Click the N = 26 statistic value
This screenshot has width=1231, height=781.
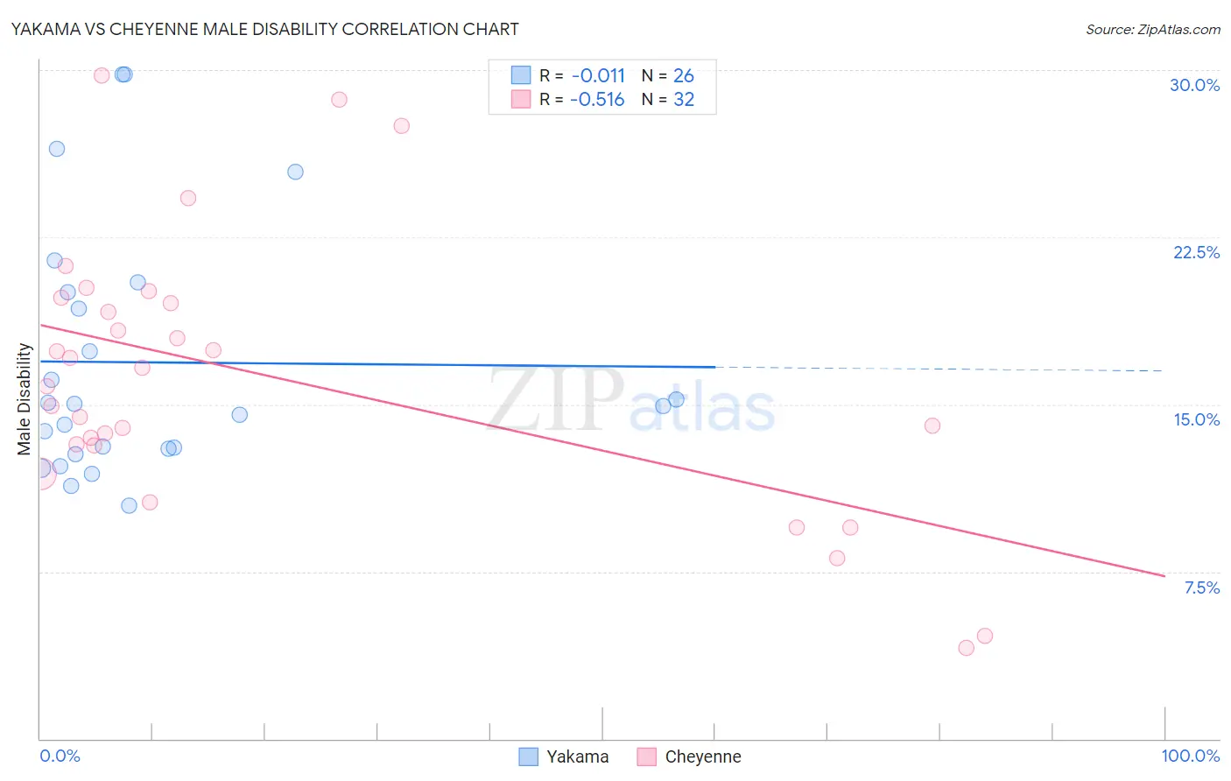pyautogui.click(x=668, y=75)
